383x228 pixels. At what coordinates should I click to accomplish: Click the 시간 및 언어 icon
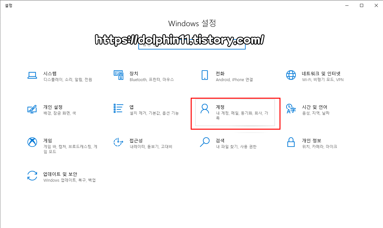click(291, 109)
